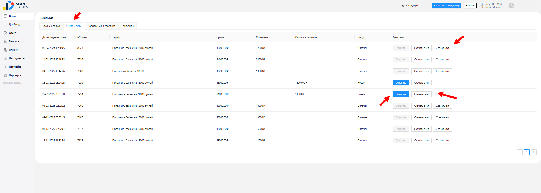Download invoice 7929 via Скачать счет
Screen dimensions: 541x193
tap(422, 83)
